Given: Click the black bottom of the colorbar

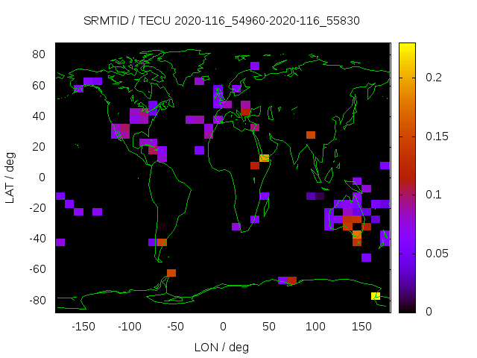Looking at the screenshot, I should click(x=406, y=307).
